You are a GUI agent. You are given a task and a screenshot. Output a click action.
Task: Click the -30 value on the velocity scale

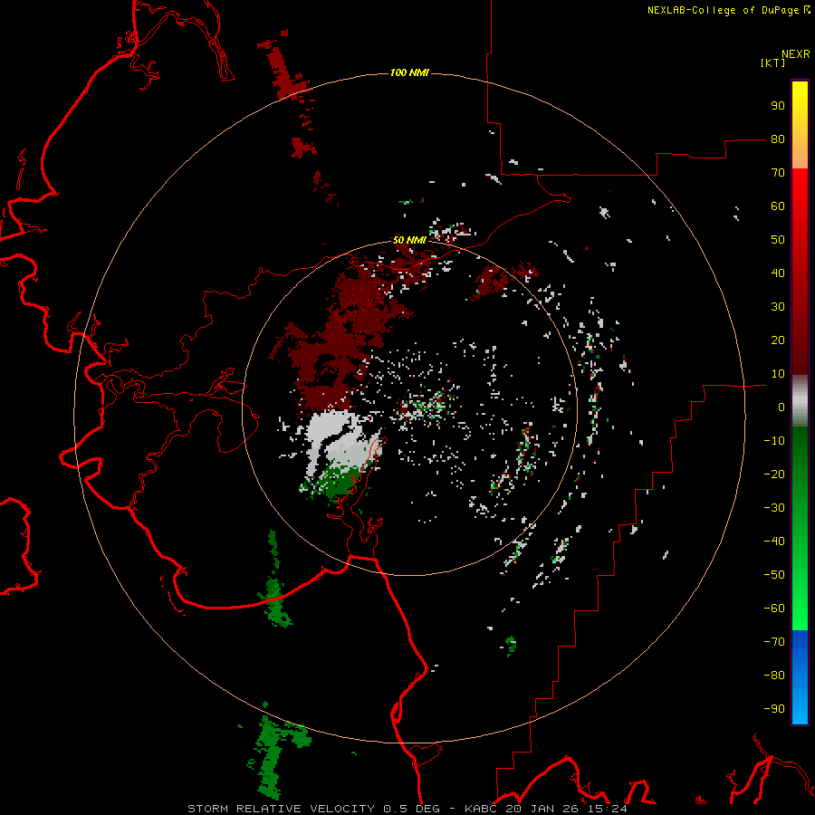(x=774, y=508)
